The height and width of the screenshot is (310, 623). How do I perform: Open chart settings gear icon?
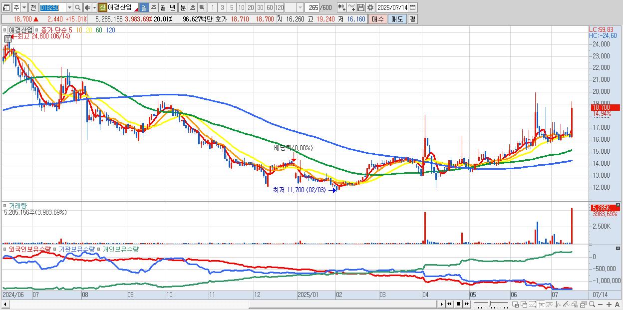(370, 7)
